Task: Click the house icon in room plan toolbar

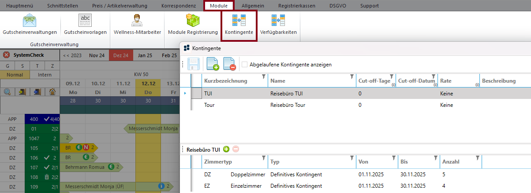Action: [x=52, y=91]
